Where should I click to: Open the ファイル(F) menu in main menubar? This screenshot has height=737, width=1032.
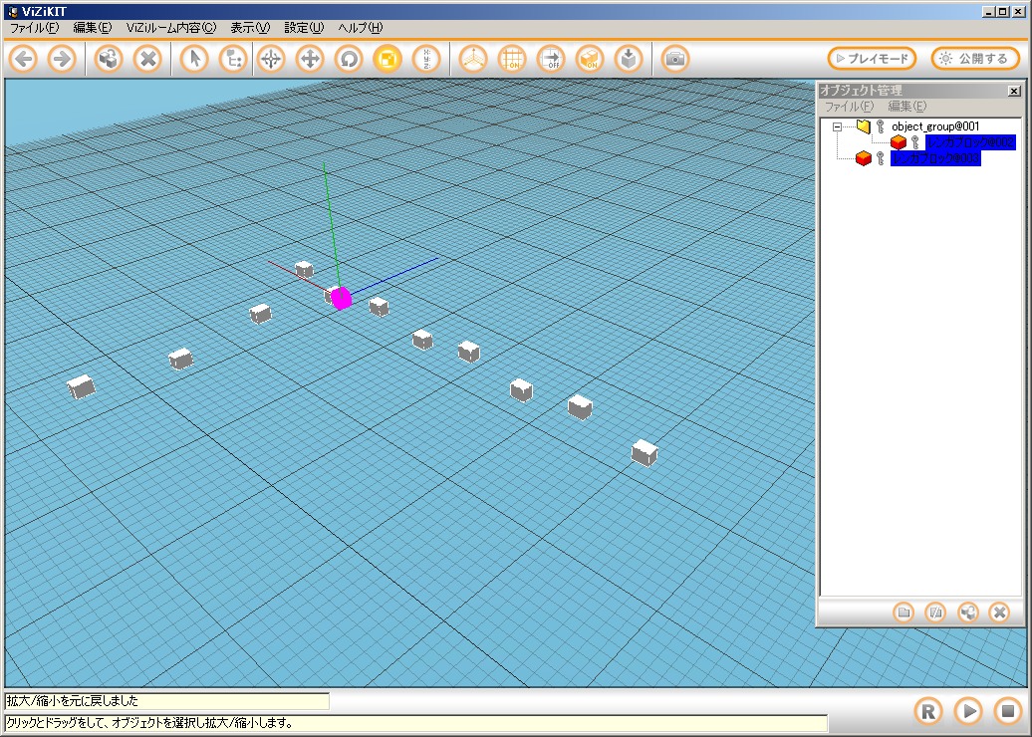34,28
